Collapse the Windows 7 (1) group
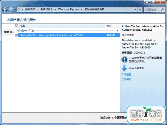Image resolution: width=167 pixels, height=125 pixels. (x=117, y=31)
